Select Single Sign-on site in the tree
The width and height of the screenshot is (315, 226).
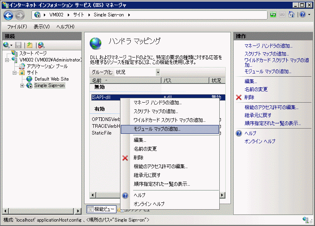(x=49, y=85)
